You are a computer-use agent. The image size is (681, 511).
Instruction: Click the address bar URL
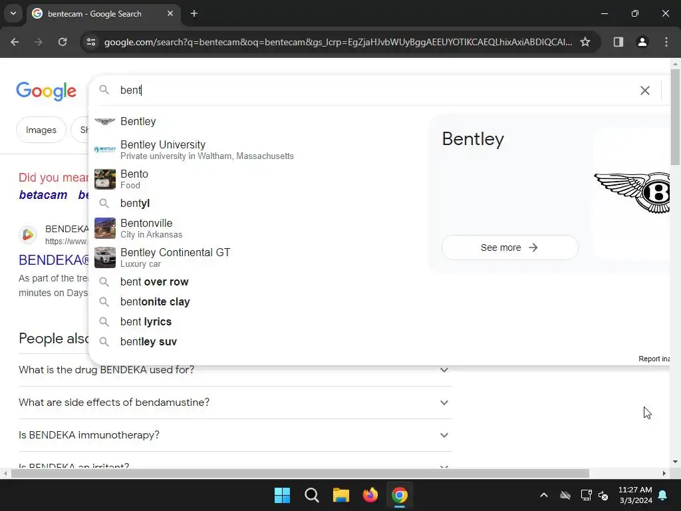(338, 42)
